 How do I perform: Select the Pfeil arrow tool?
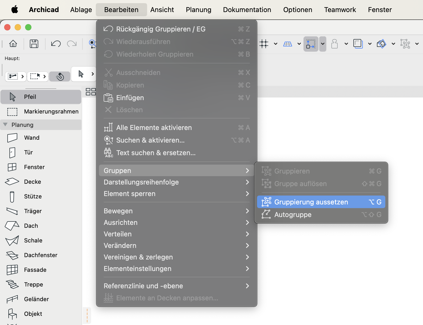click(x=41, y=97)
